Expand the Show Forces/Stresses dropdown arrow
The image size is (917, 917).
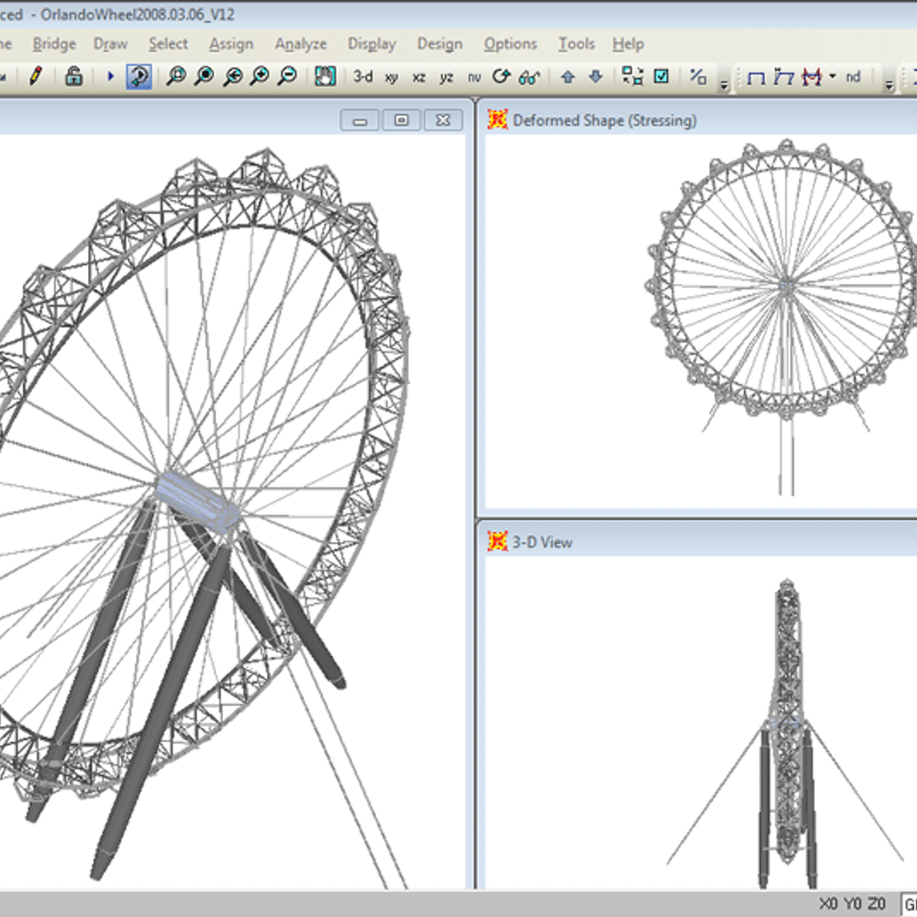pos(832,76)
